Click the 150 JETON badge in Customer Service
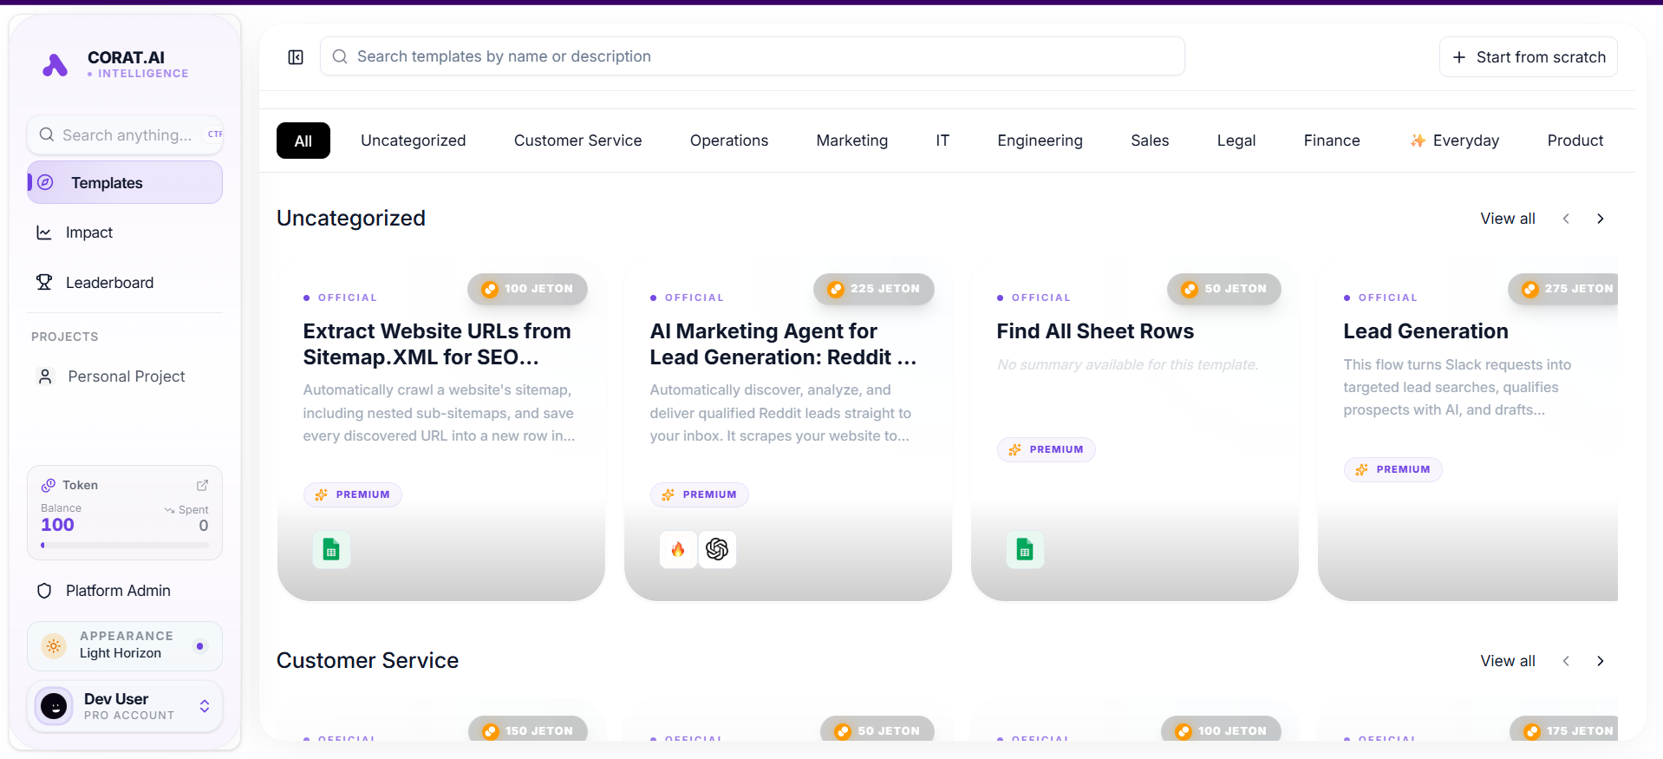The width and height of the screenshot is (1663, 759). [x=528, y=730]
